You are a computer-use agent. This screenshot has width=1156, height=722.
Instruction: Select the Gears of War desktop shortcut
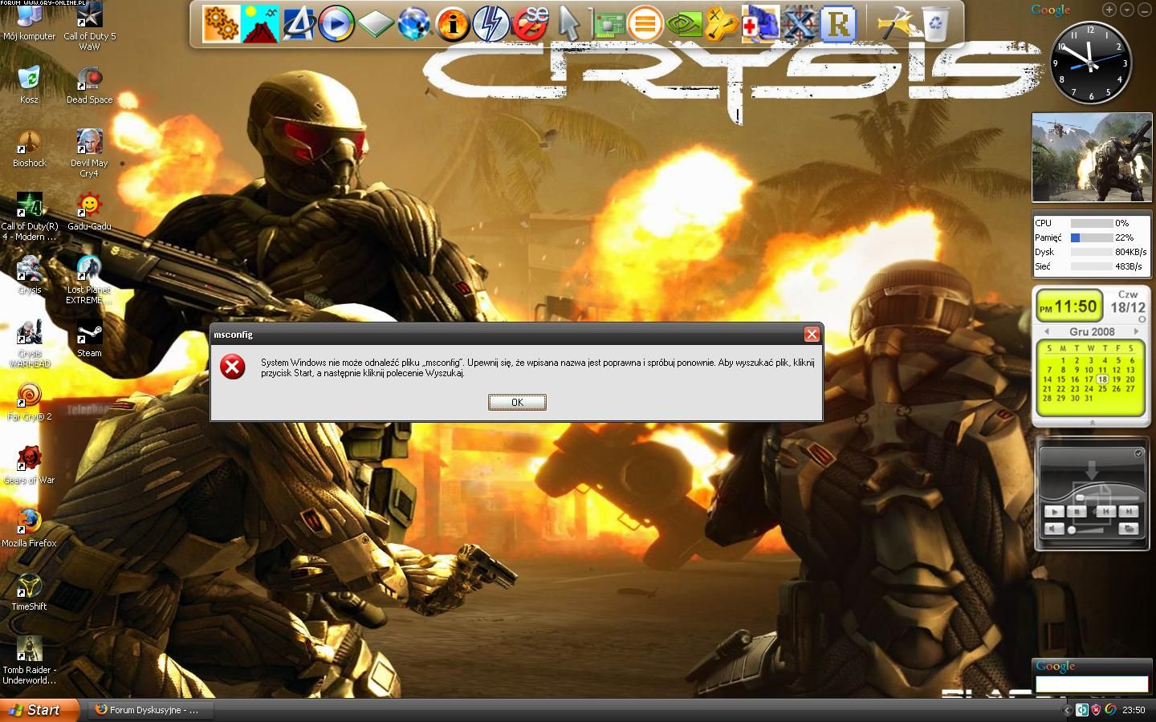29,466
